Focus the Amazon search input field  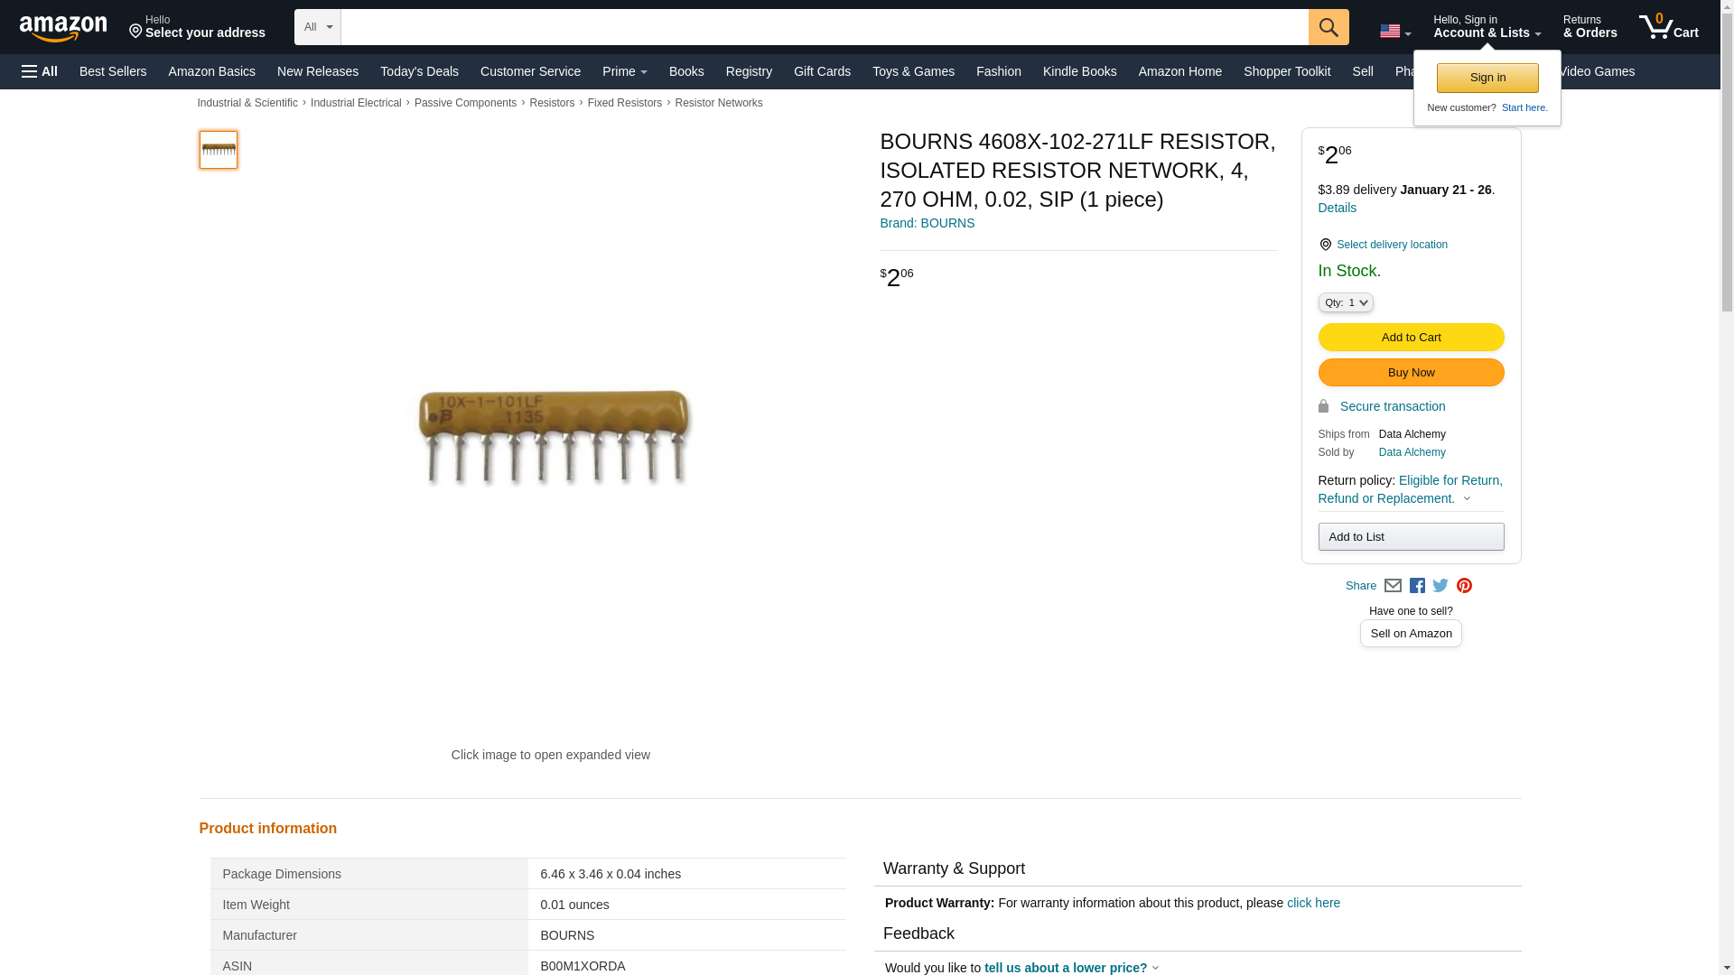(x=825, y=27)
